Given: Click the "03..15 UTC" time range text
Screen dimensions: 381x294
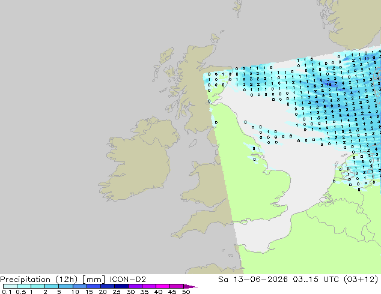Looking at the screenshot, I should [x=316, y=280].
